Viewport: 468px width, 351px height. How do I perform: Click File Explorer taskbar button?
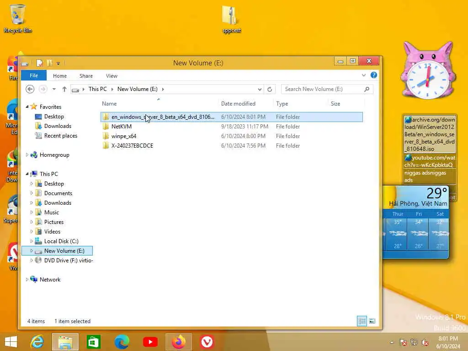click(65, 342)
